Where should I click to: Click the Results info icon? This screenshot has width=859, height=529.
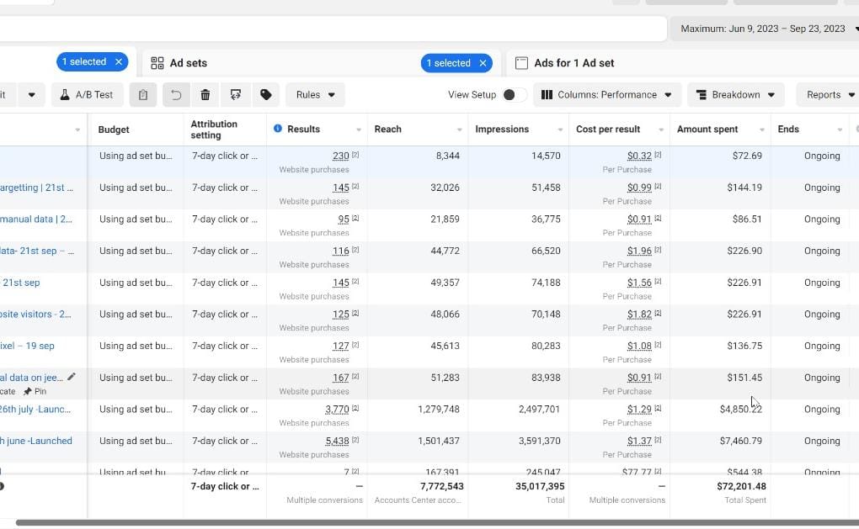278,129
